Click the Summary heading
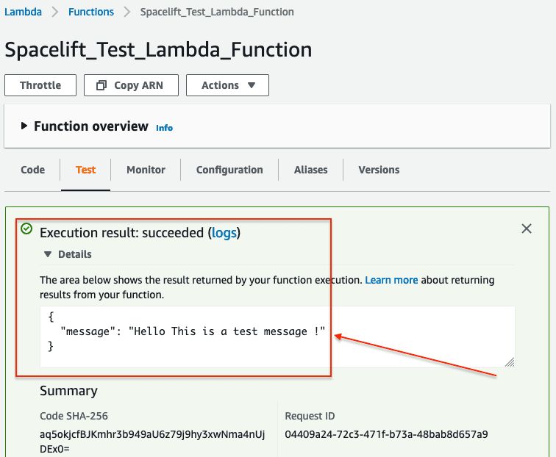This screenshot has width=556, height=457. click(x=68, y=391)
